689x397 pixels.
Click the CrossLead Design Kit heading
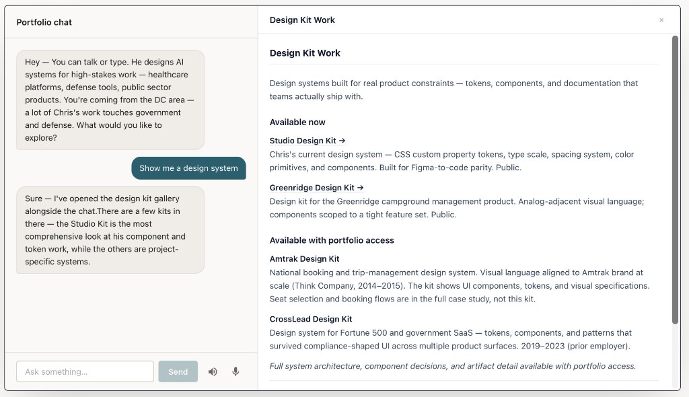point(311,319)
